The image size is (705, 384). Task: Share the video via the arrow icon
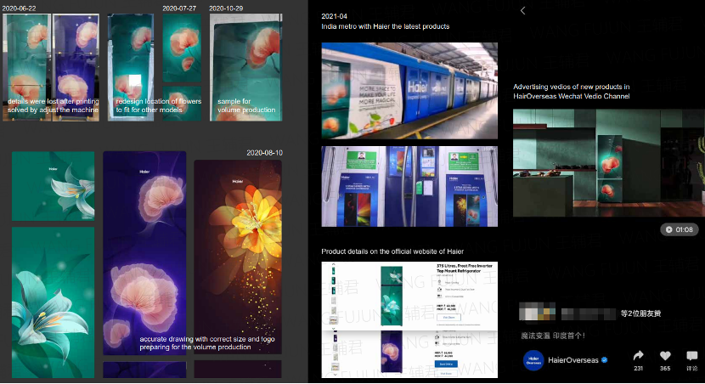(639, 356)
